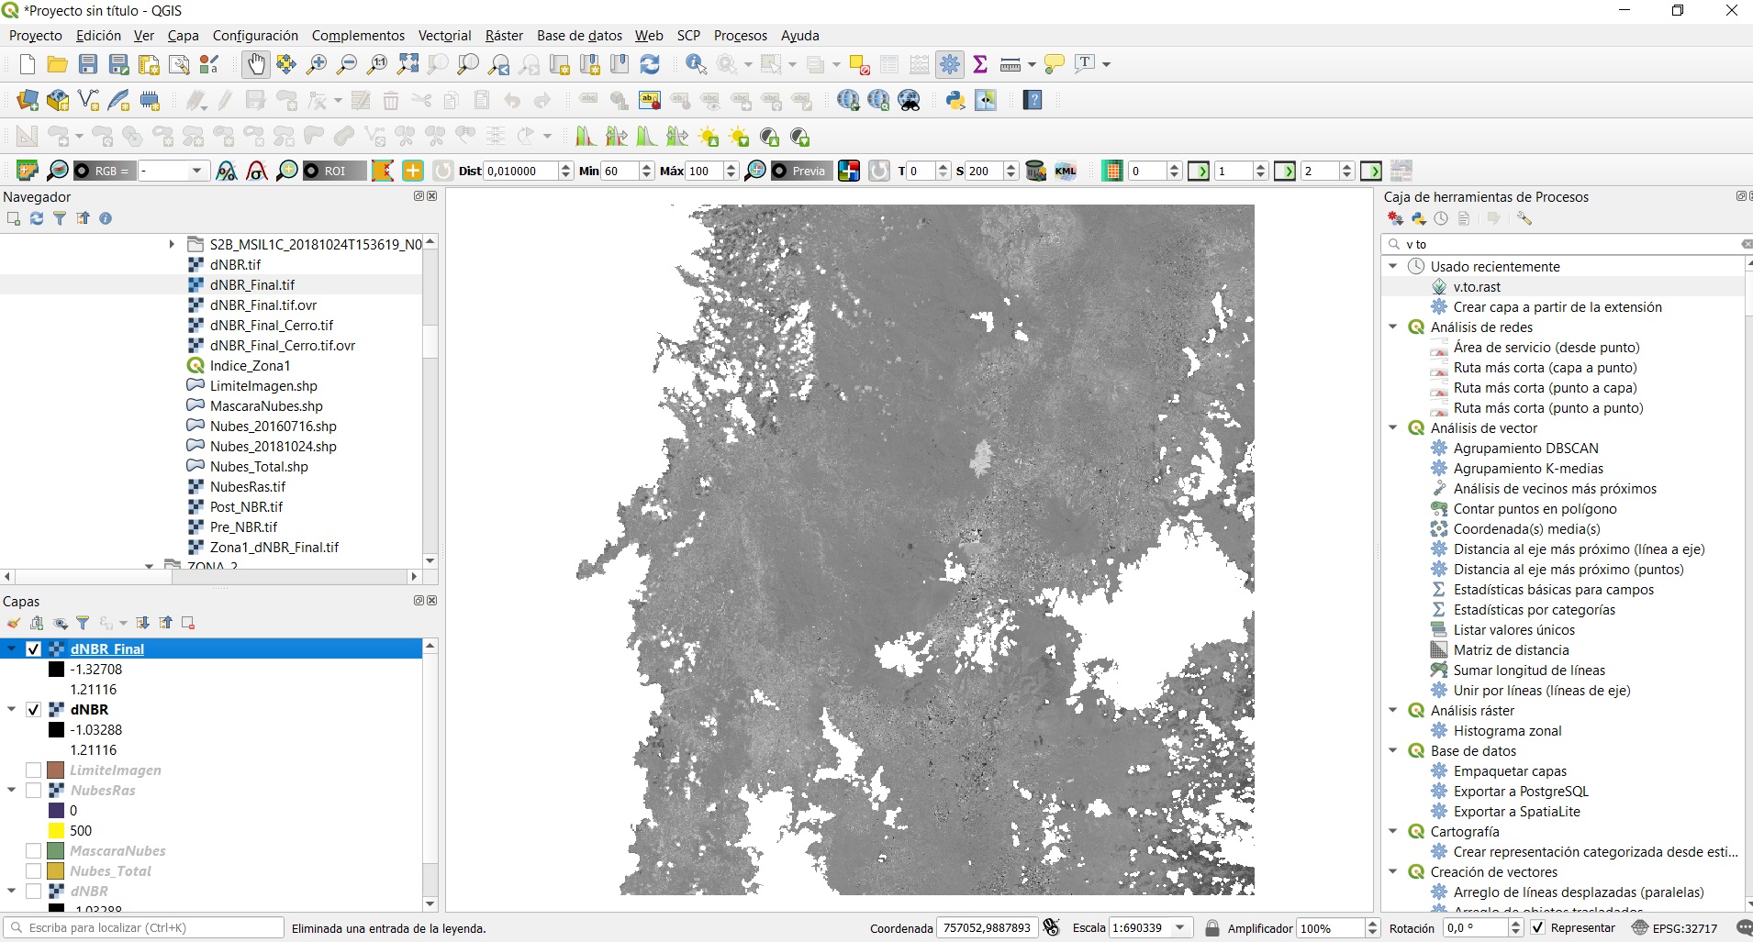Expand the S2B_MSIL1C folder in Navegador

(172, 244)
